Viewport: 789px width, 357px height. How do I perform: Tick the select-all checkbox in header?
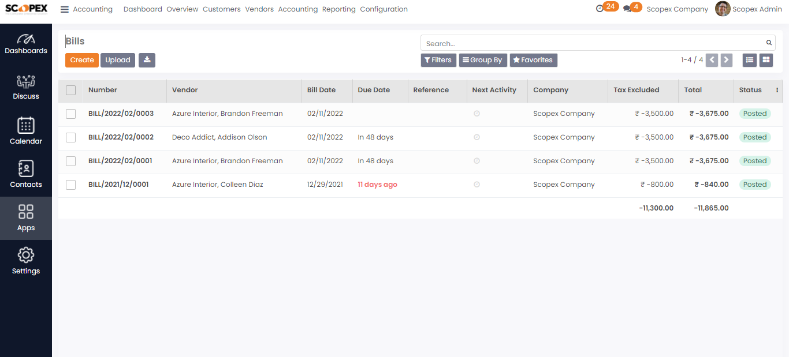pos(70,90)
